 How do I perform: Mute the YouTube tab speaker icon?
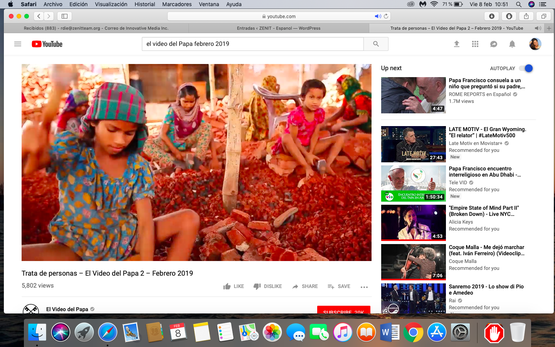(x=538, y=28)
